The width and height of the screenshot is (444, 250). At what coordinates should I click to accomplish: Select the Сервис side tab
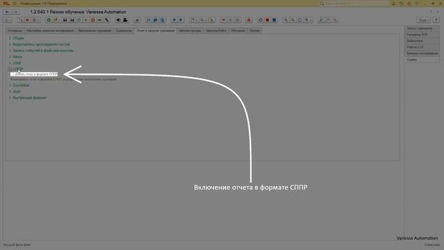click(422, 60)
